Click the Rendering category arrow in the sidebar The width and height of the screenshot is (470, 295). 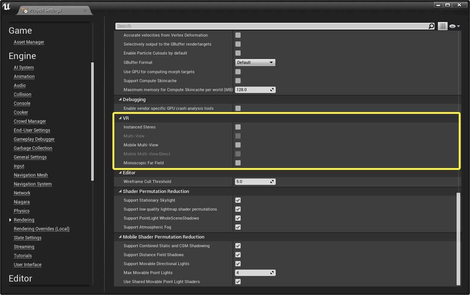coord(10,220)
